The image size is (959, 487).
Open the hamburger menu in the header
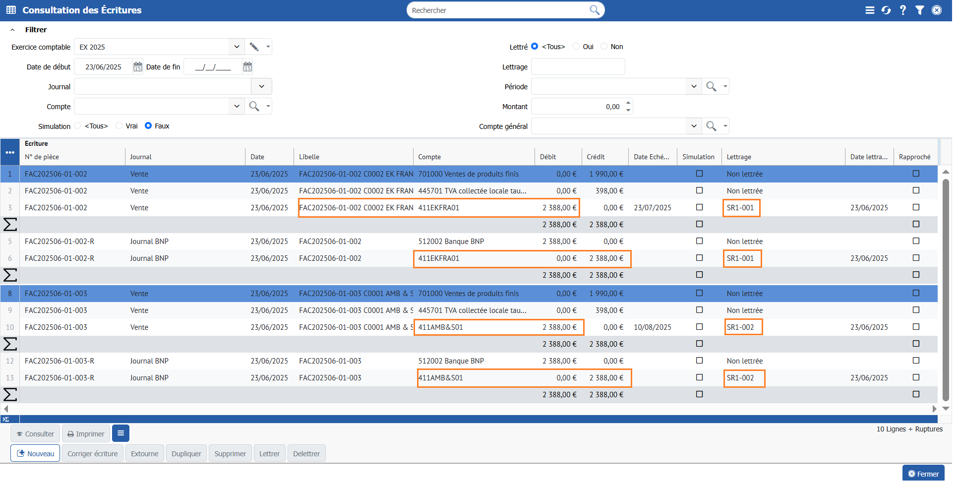(x=870, y=10)
